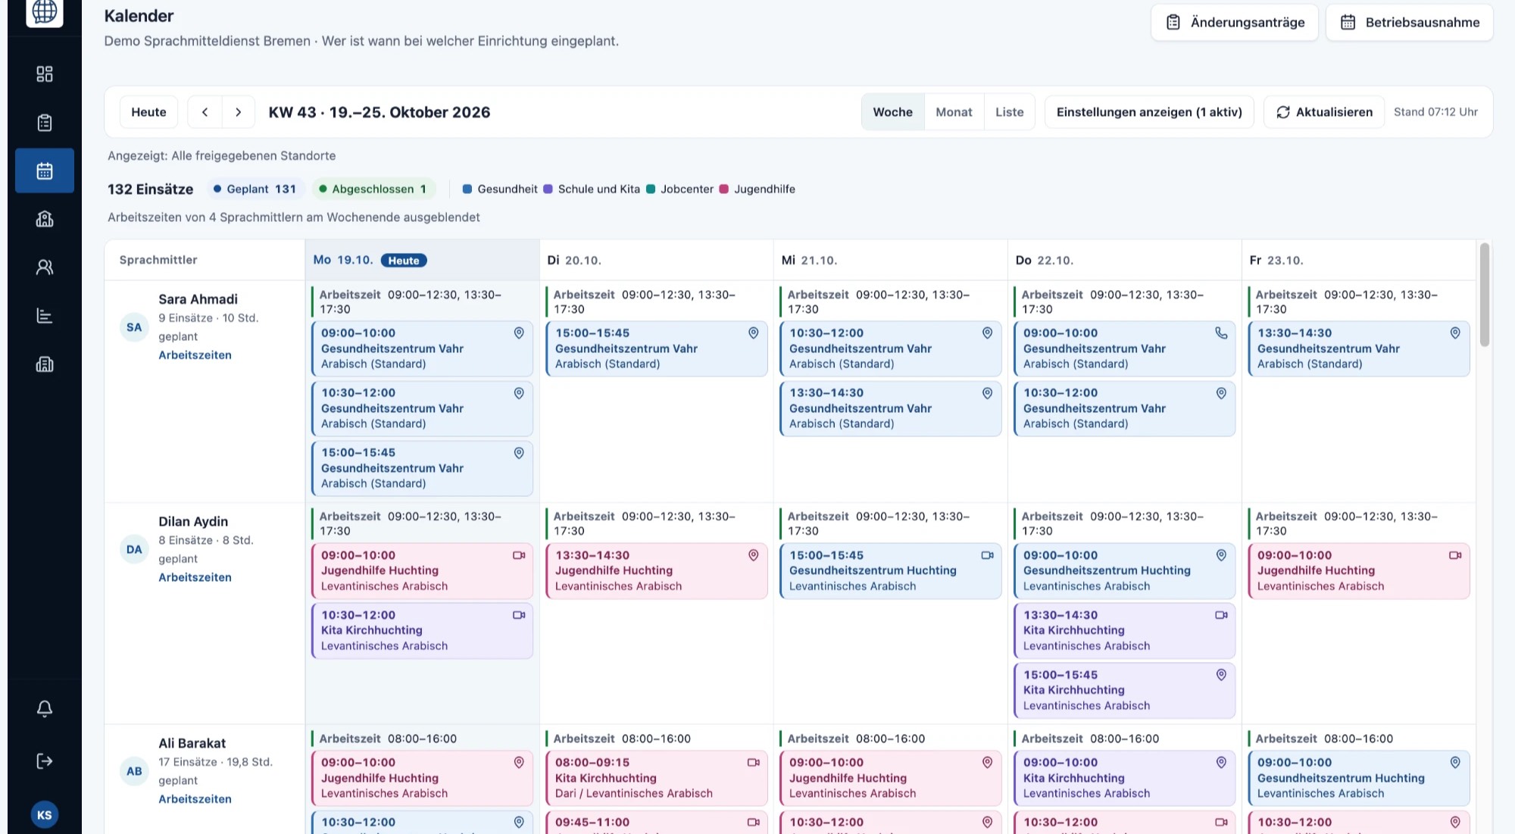The width and height of the screenshot is (1515, 834).
Task: Click the Schule und Kita legend entry
Action: click(x=592, y=189)
